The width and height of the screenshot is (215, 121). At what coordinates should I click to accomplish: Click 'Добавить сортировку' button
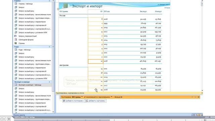click(96, 101)
